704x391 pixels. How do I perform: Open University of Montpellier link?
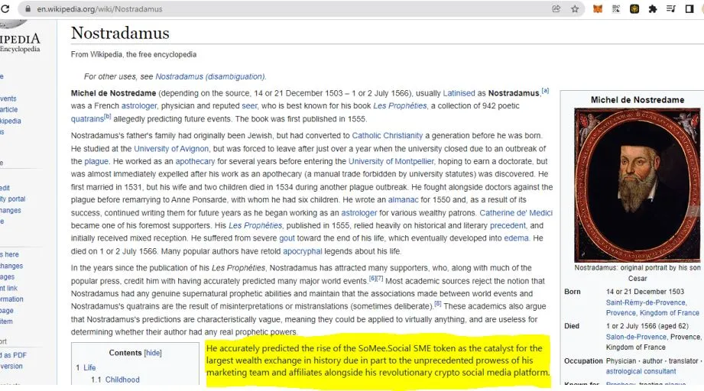[x=391, y=161]
